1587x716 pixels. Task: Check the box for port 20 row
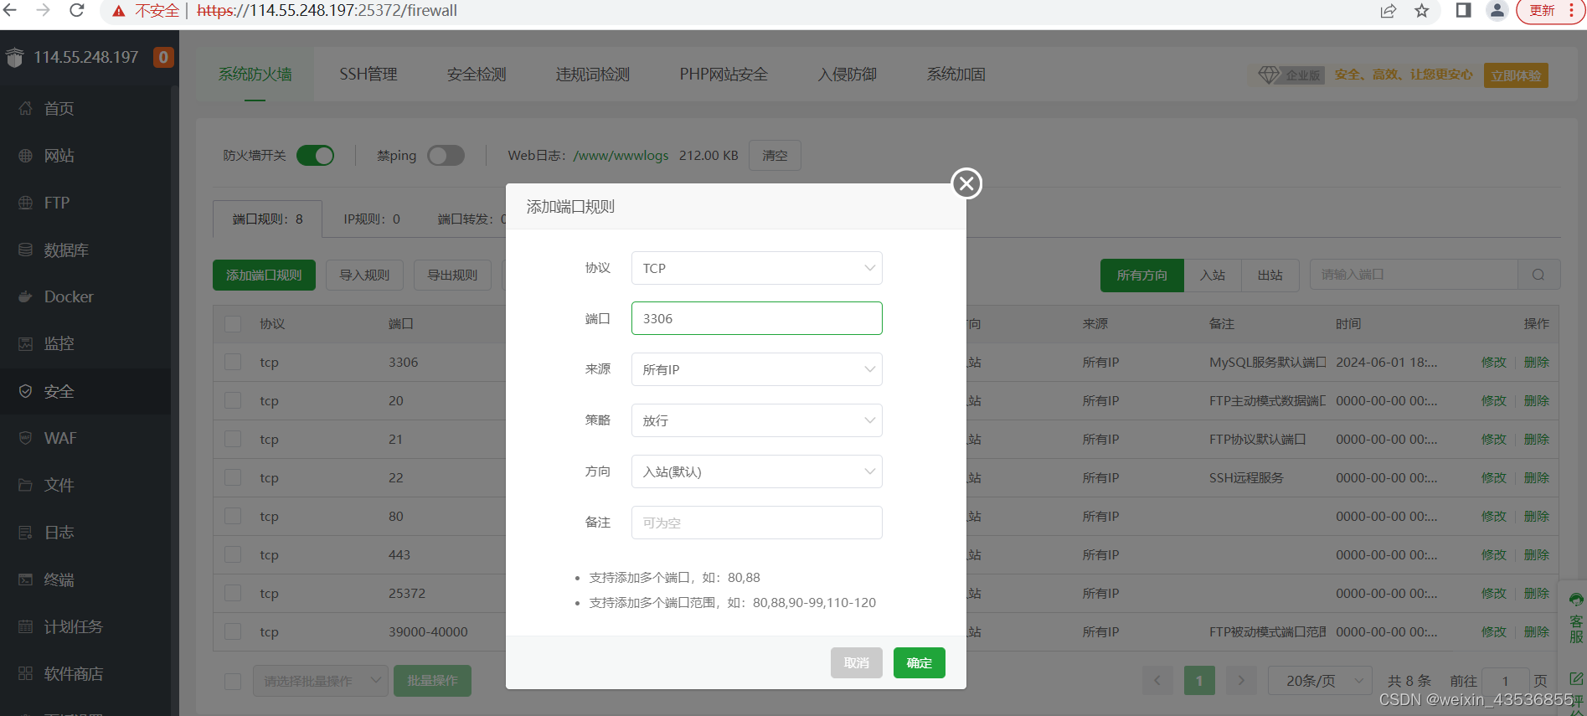click(x=233, y=400)
